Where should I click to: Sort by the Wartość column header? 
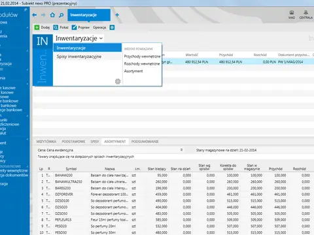192,55
